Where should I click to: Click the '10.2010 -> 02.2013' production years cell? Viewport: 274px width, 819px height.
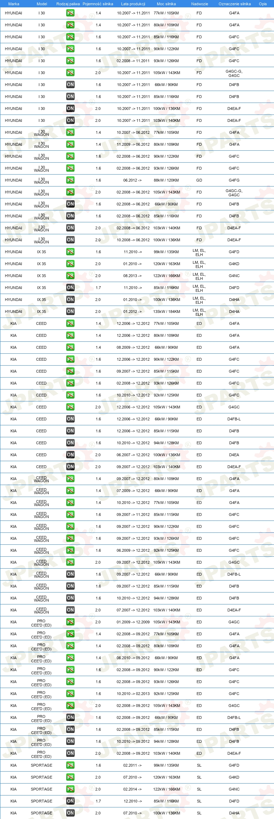133,694
